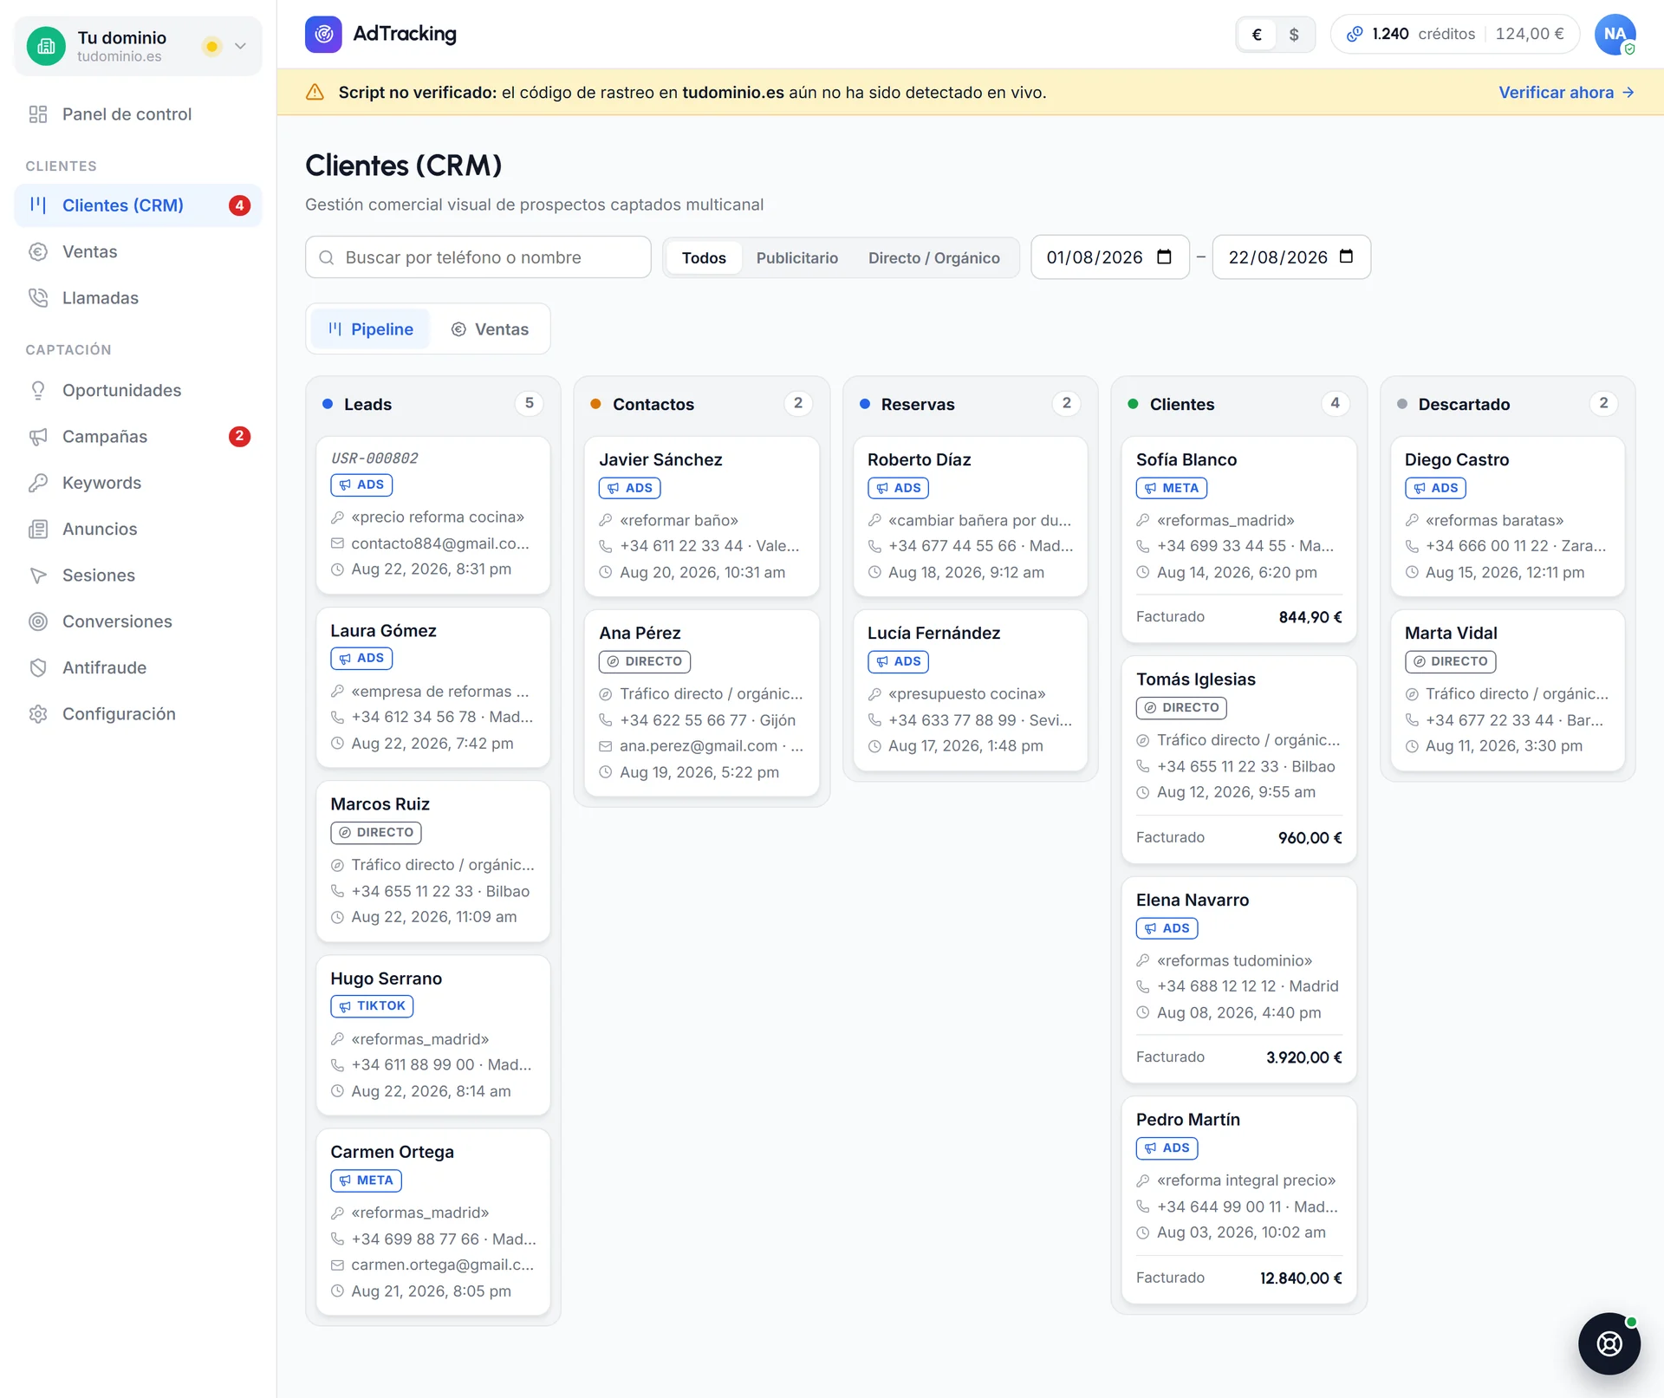Image resolution: width=1664 pixels, height=1398 pixels.
Task: Switch to the Pipeline tab
Action: (x=371, y=329)
